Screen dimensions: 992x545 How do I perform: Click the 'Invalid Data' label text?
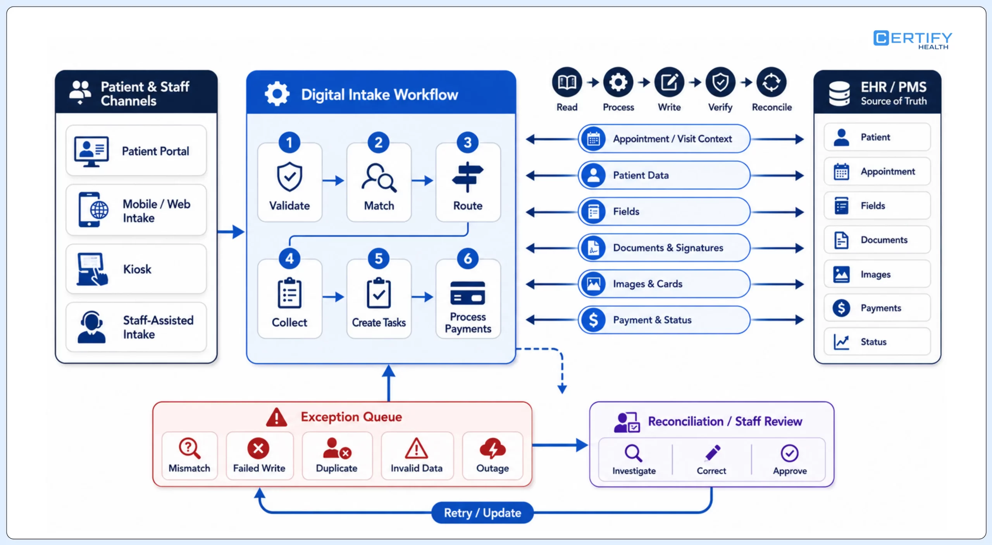416,468
